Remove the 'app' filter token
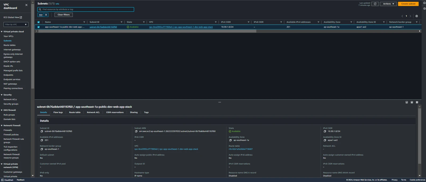The image size is (426, 182). point(46,15)
